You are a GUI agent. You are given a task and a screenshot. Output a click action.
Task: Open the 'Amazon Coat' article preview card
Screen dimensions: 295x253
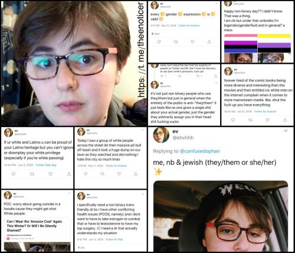(x=37, y=234)
